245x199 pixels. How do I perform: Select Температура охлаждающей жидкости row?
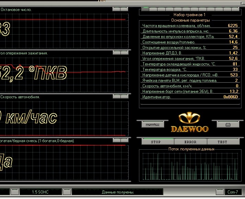pyautogui.click(x=190, y=64)
